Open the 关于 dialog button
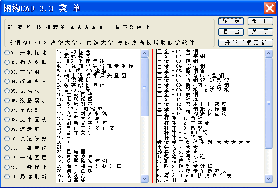278x188 pixels. (x=260, y=32)
